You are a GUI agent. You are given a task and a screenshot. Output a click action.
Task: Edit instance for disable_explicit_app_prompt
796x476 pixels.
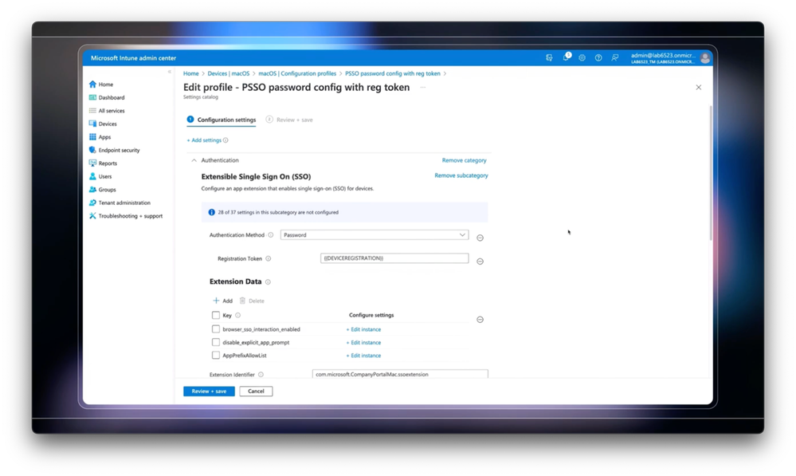pos(363,342)
